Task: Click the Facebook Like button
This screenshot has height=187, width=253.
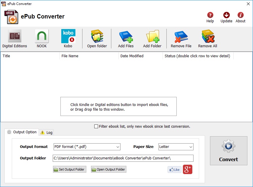Action: (174, 169)
